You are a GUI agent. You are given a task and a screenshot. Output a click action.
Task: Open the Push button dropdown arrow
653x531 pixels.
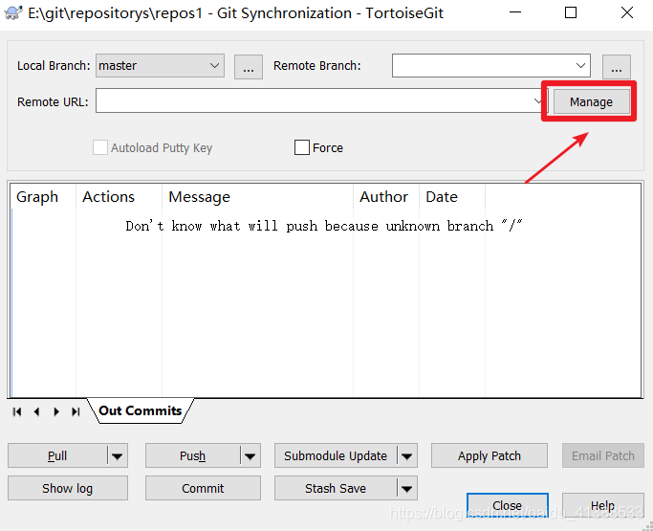click(250, 456)
